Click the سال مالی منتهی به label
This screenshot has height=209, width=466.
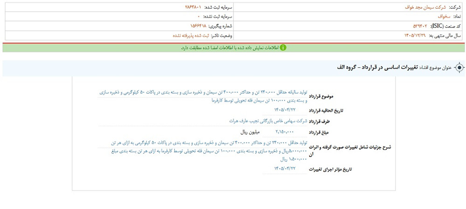coord(445,35)
